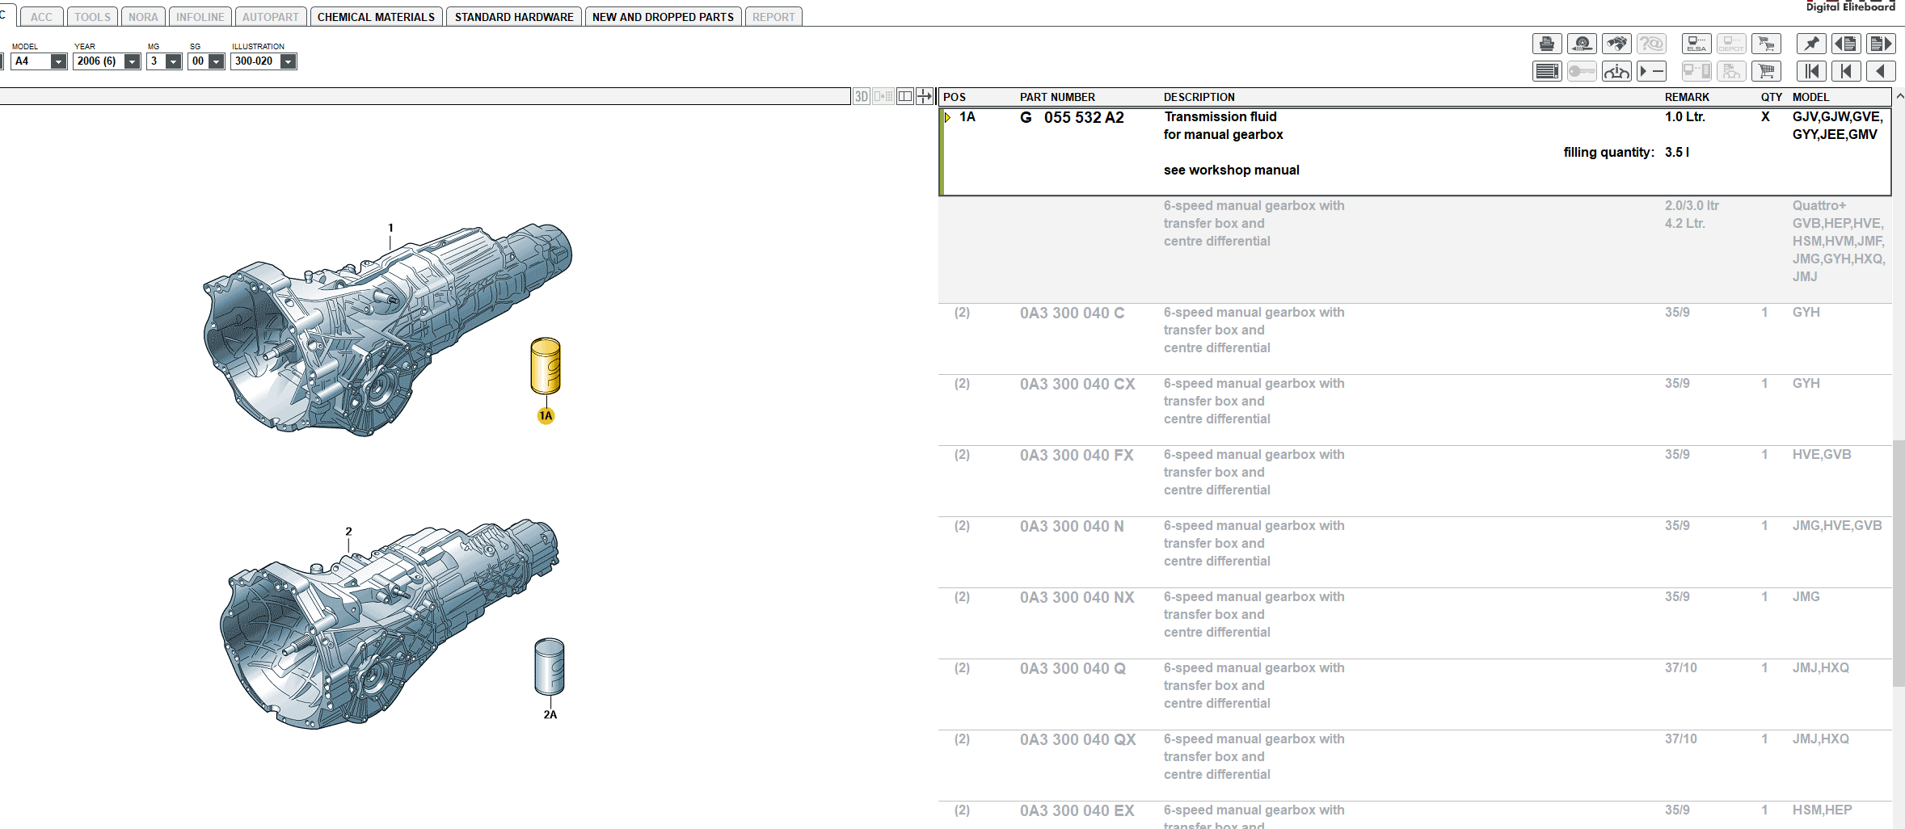This screenshot has height=829, width=1905.
Task: Open the car info icon
Action: pyautogui.click(x=1616, y=71)
